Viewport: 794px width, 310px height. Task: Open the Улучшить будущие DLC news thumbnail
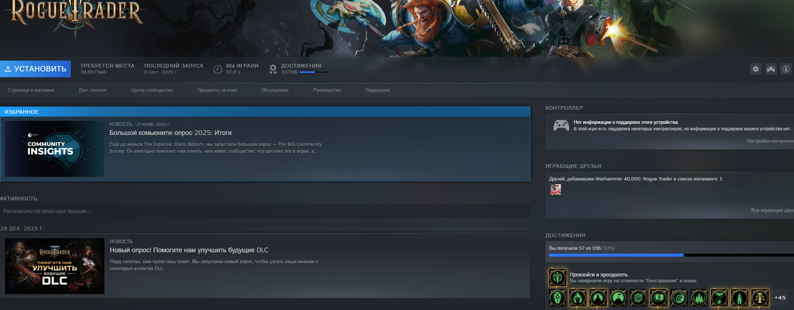coord(55,266)
